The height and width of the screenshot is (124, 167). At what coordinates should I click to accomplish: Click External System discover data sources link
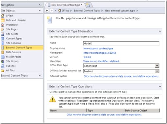click(121, 76)
